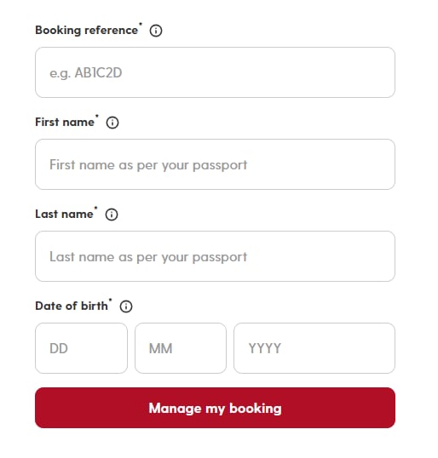View the Date of birth info icon
Image resolution: width=438 pixels, height=458 pixels.
coord(126,306)
